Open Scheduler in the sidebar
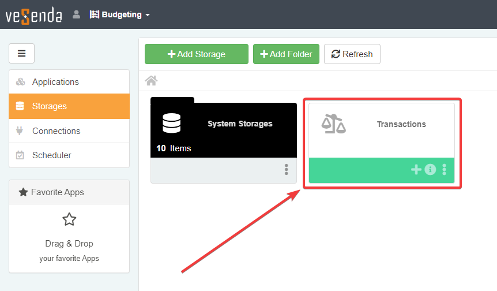 tap(52, 155)
